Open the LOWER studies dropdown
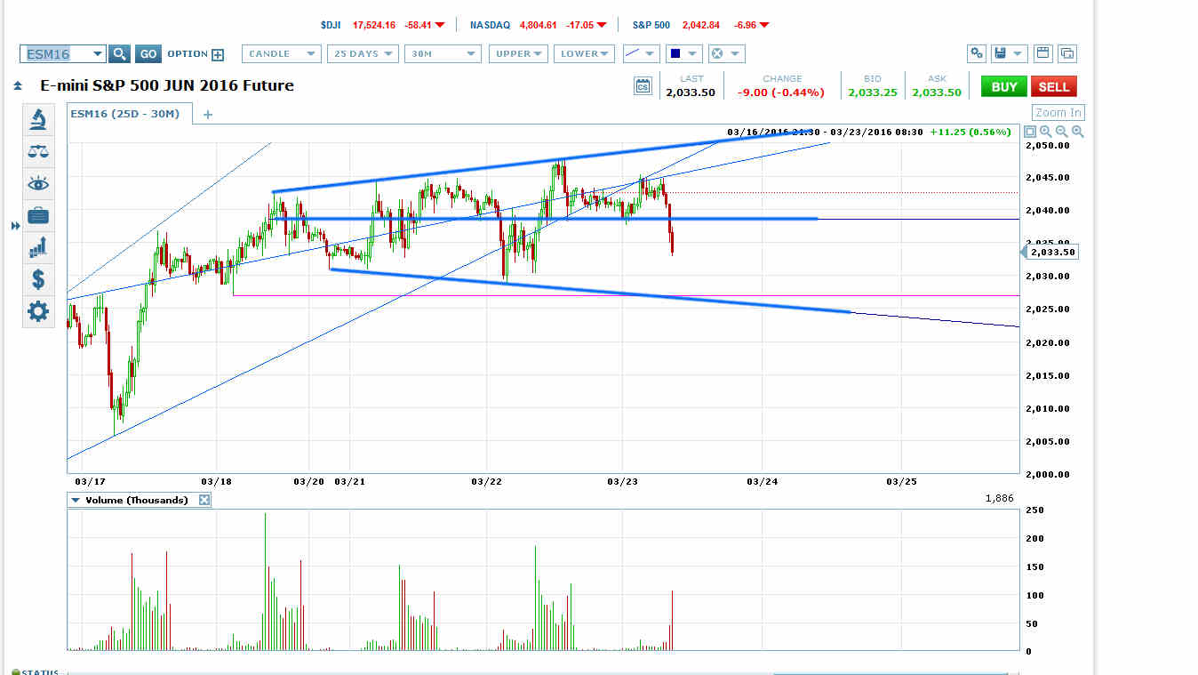The width and height of the screenshot is (1198, 675). [x=584, y=54]
